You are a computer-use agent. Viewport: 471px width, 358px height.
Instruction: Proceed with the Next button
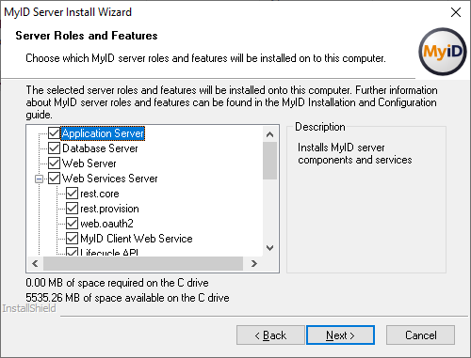click(340, 335)
